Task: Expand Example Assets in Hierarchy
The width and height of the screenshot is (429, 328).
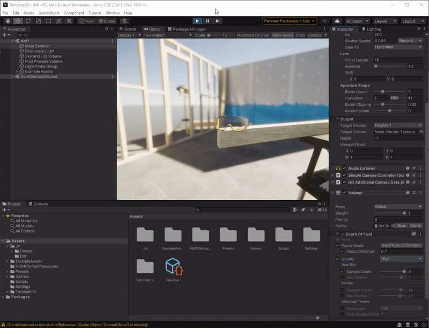Action: coord(17,71)
